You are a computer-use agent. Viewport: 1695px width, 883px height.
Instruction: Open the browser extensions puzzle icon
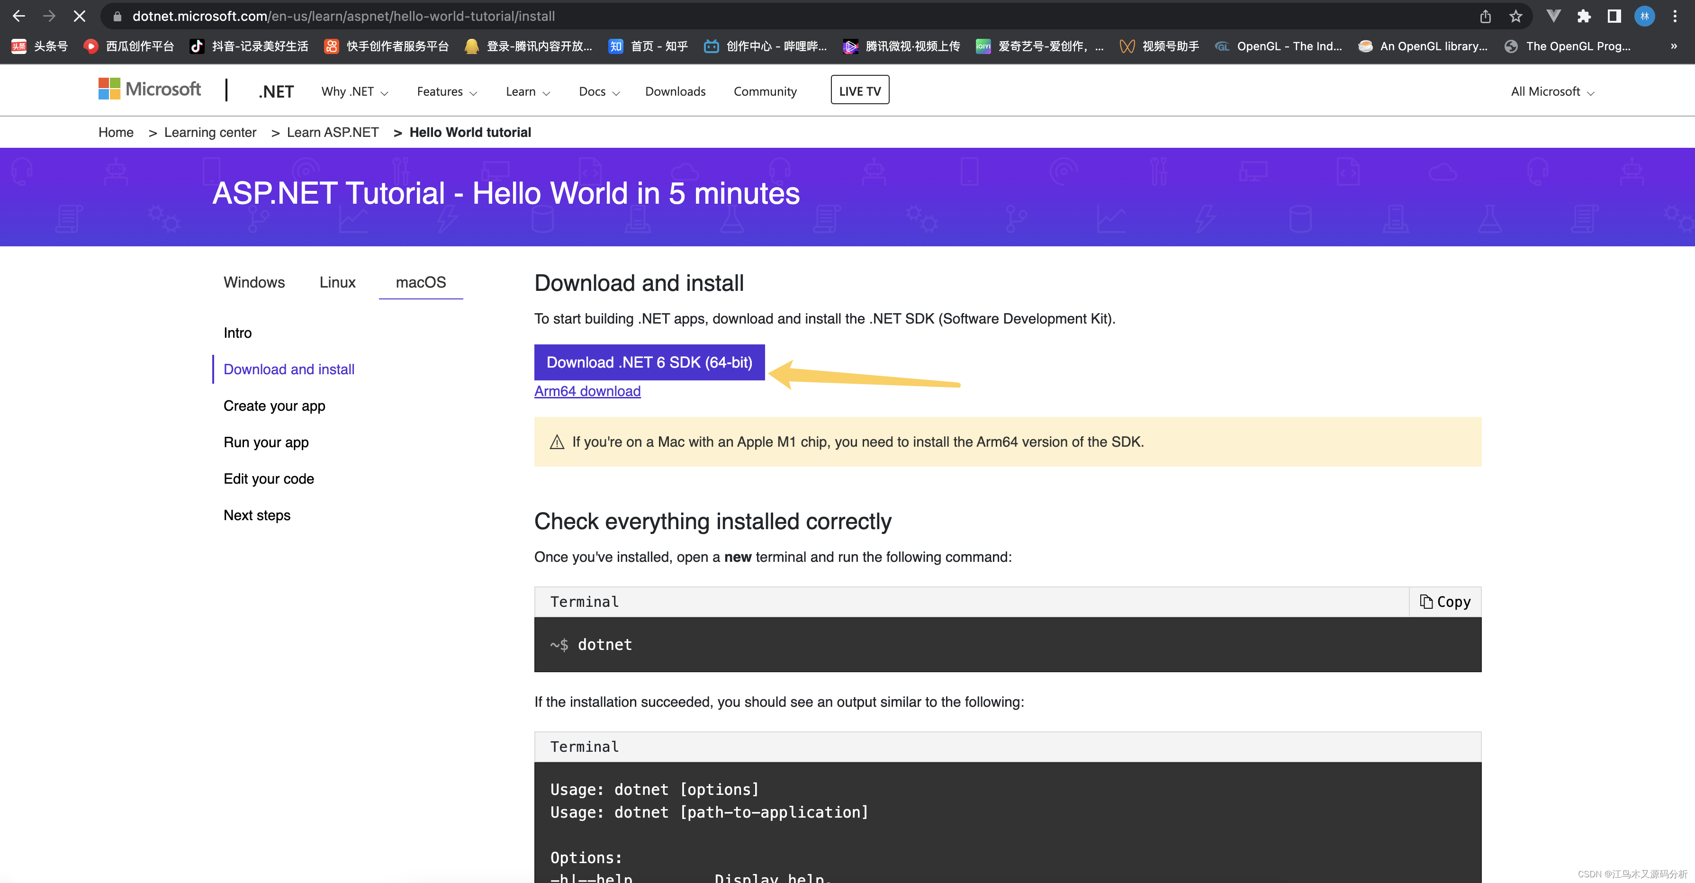1585,16
